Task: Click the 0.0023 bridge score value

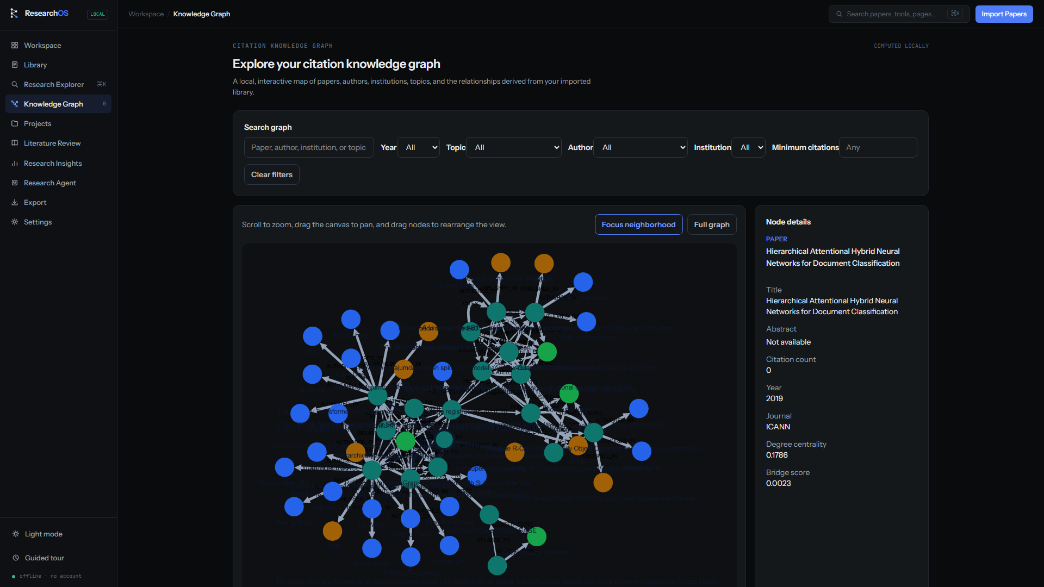Action: [778, 483]
